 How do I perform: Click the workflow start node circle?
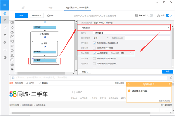45,22
